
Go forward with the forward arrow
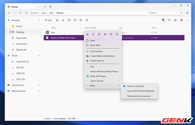tap(15, 13)
